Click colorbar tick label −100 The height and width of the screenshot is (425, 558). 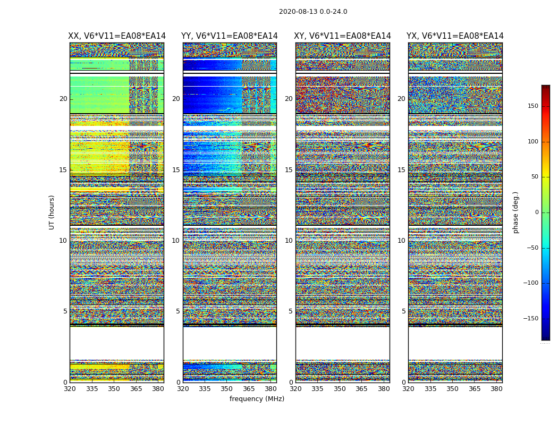point(530,283)
